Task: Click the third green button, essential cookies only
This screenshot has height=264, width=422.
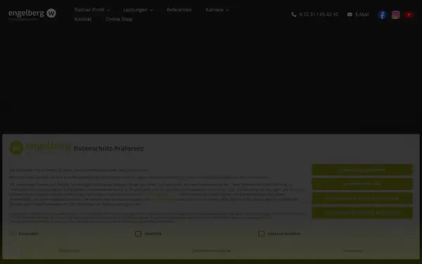Action: (x=362, y=199)
